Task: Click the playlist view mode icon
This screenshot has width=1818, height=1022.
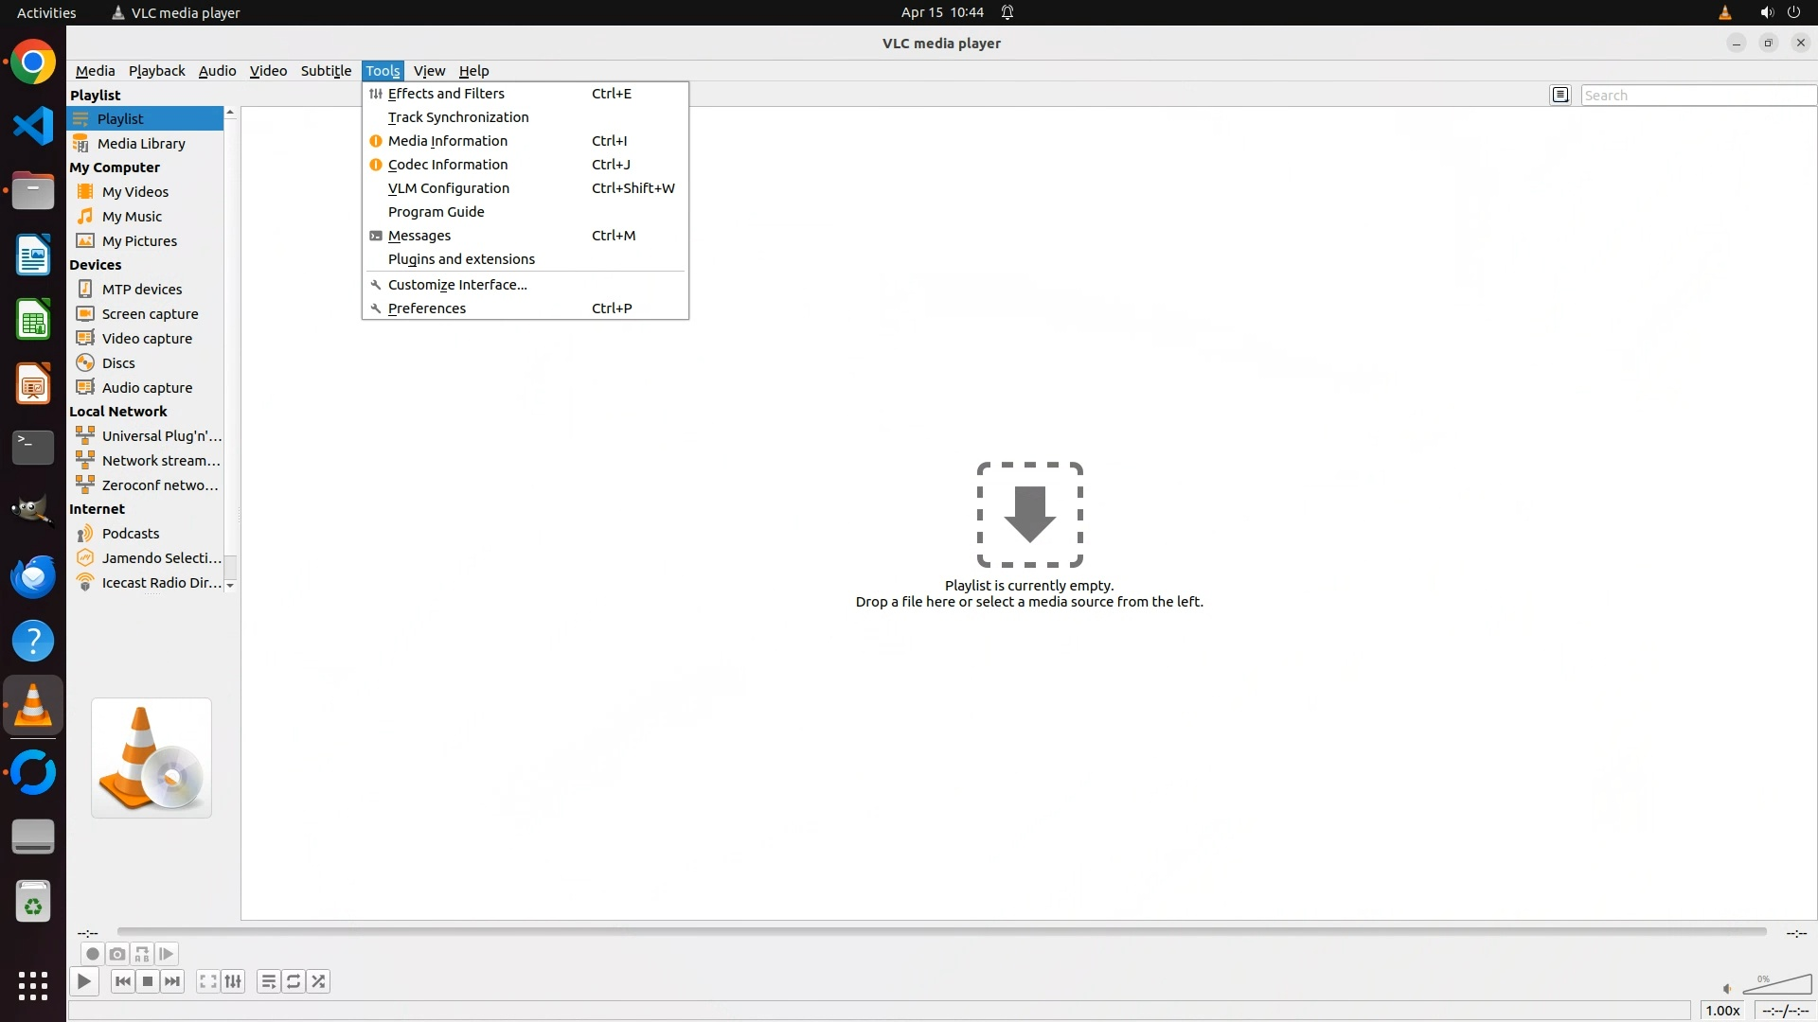Action: pyautogui.click(x=1560, y=95)
